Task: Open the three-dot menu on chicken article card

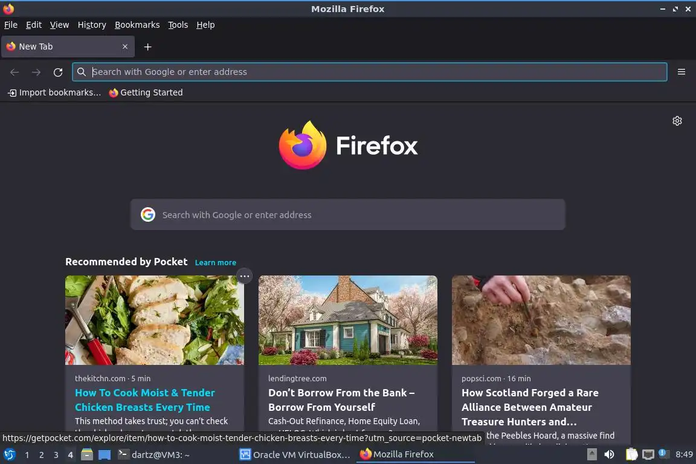Action: [244, 276]
